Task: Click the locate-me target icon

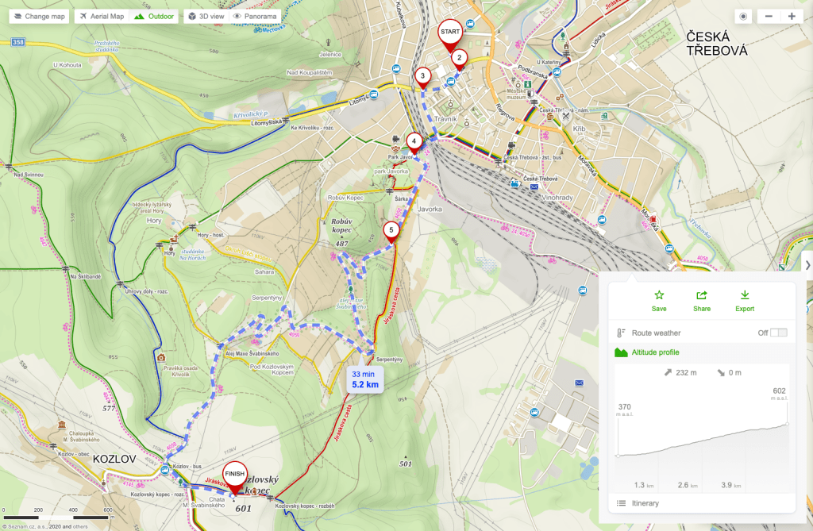Action: pos(743,17)
